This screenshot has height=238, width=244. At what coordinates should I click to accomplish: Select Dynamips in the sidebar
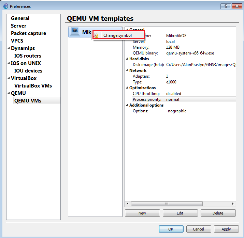[23, 48]
